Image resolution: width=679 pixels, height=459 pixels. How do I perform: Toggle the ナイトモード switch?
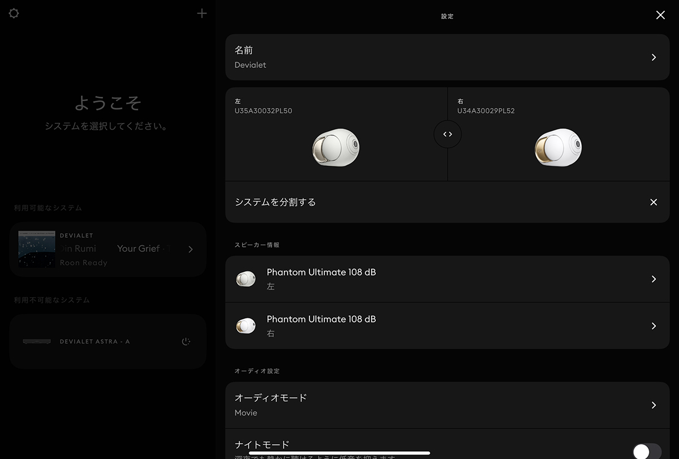click(x=647, y=451)
